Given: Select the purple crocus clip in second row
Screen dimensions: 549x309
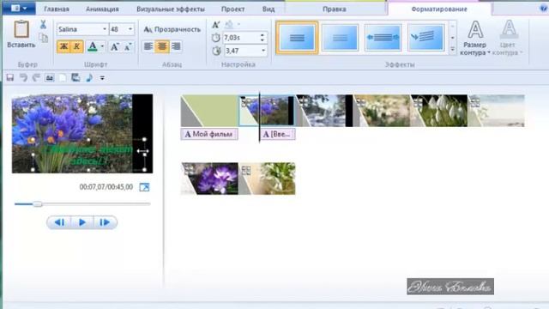Looking at the screenshot, I should (209, 179).
